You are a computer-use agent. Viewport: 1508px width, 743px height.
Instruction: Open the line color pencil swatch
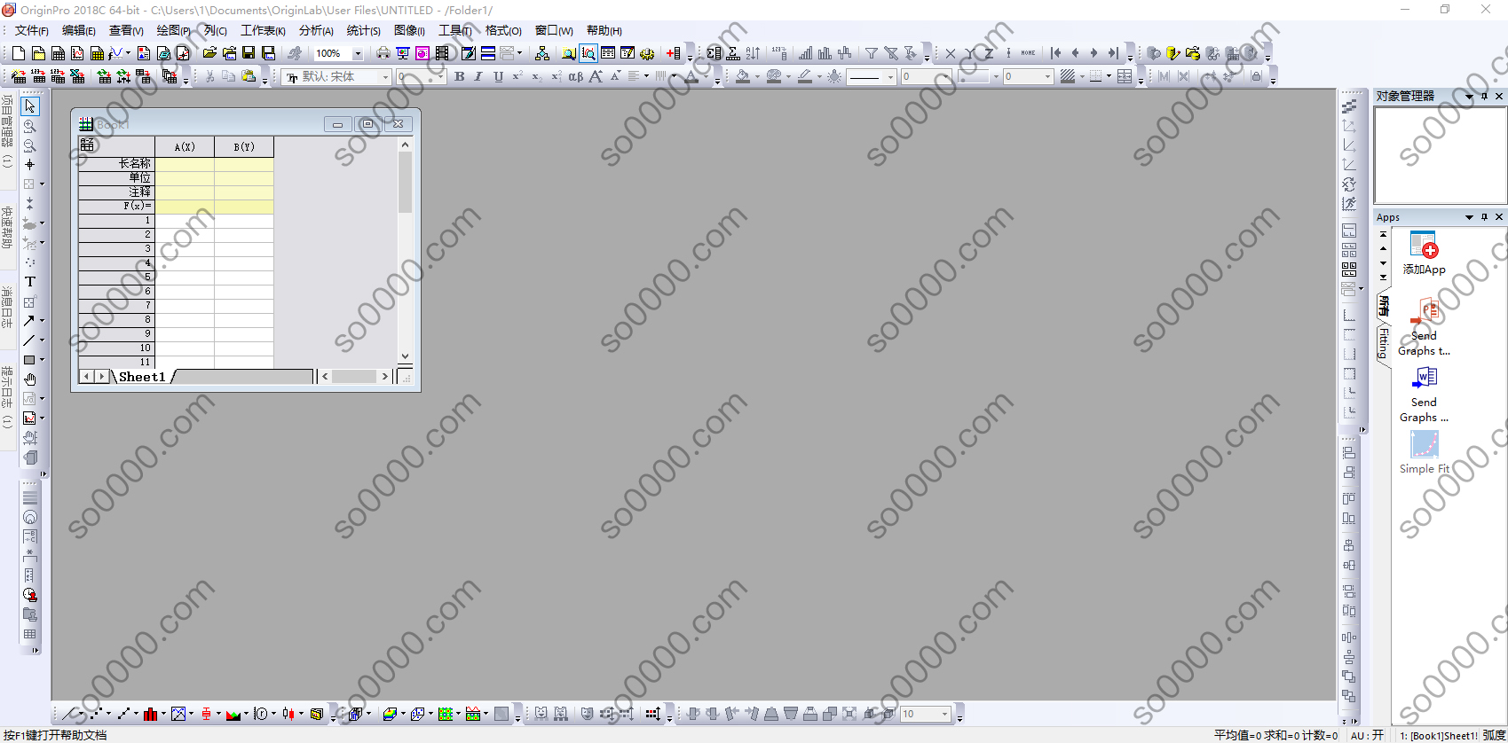(x=804, y=77)
